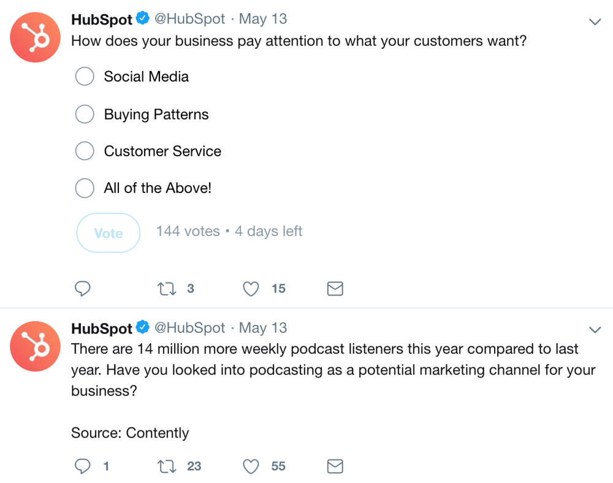Click the 144 votes count text
This screenshot has height=483, width=613.
click(188, 231)
